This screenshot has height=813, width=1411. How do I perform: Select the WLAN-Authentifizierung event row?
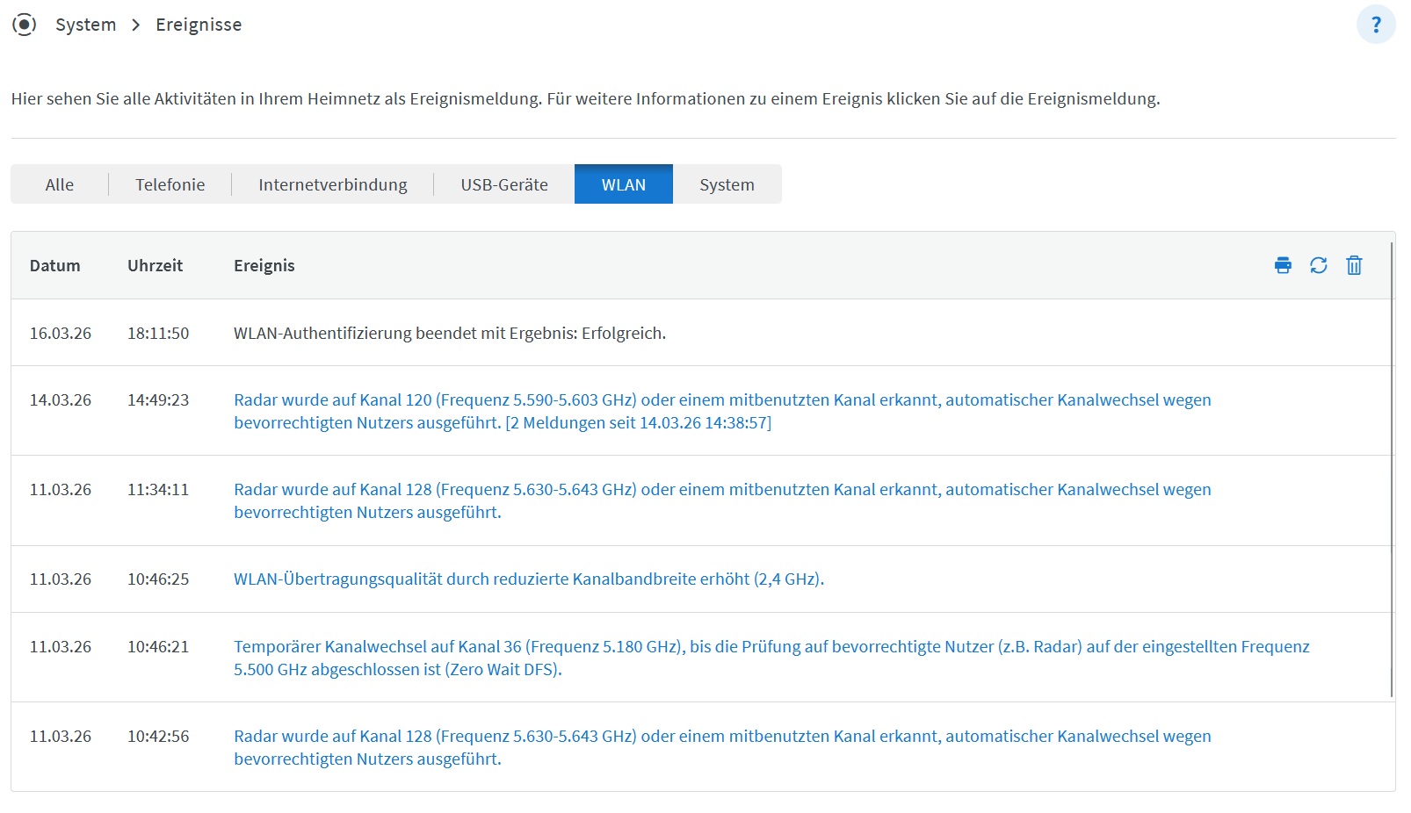(x=450, y=333)
